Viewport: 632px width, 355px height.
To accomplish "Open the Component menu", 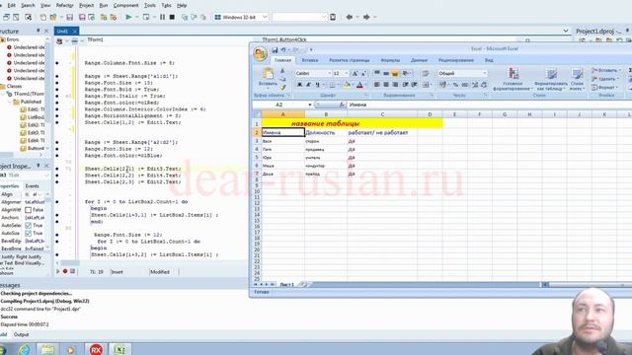I will pyautogui.click(x=125, y=5).
